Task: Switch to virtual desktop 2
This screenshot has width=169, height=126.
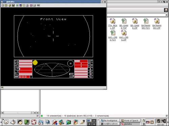Action: pyautogui.click(x=89, y=124)
